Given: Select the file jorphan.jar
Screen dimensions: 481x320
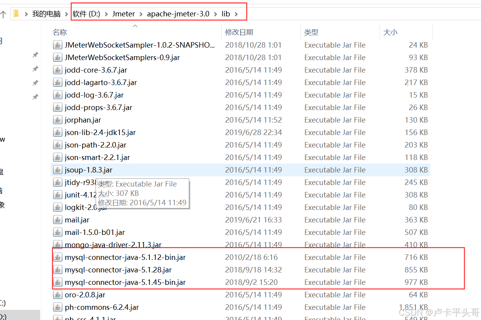Looking at the screenshot, I should 83,120.
